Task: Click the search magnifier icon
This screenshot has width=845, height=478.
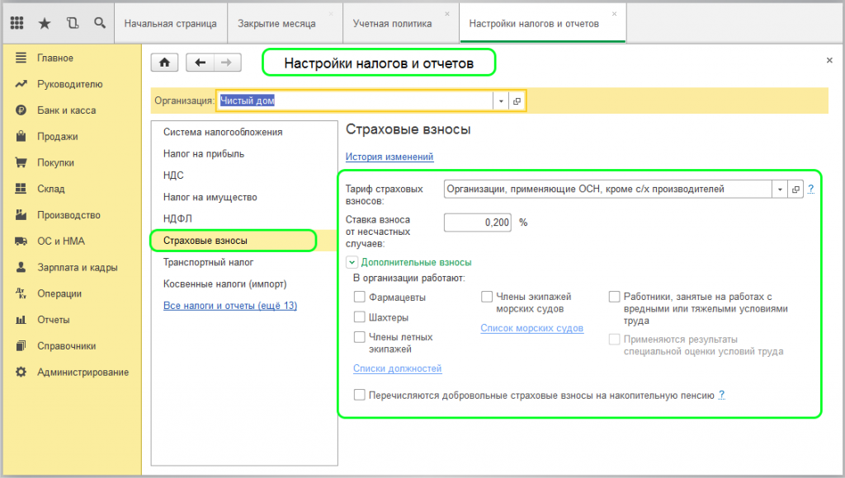Action: point(100,22)
